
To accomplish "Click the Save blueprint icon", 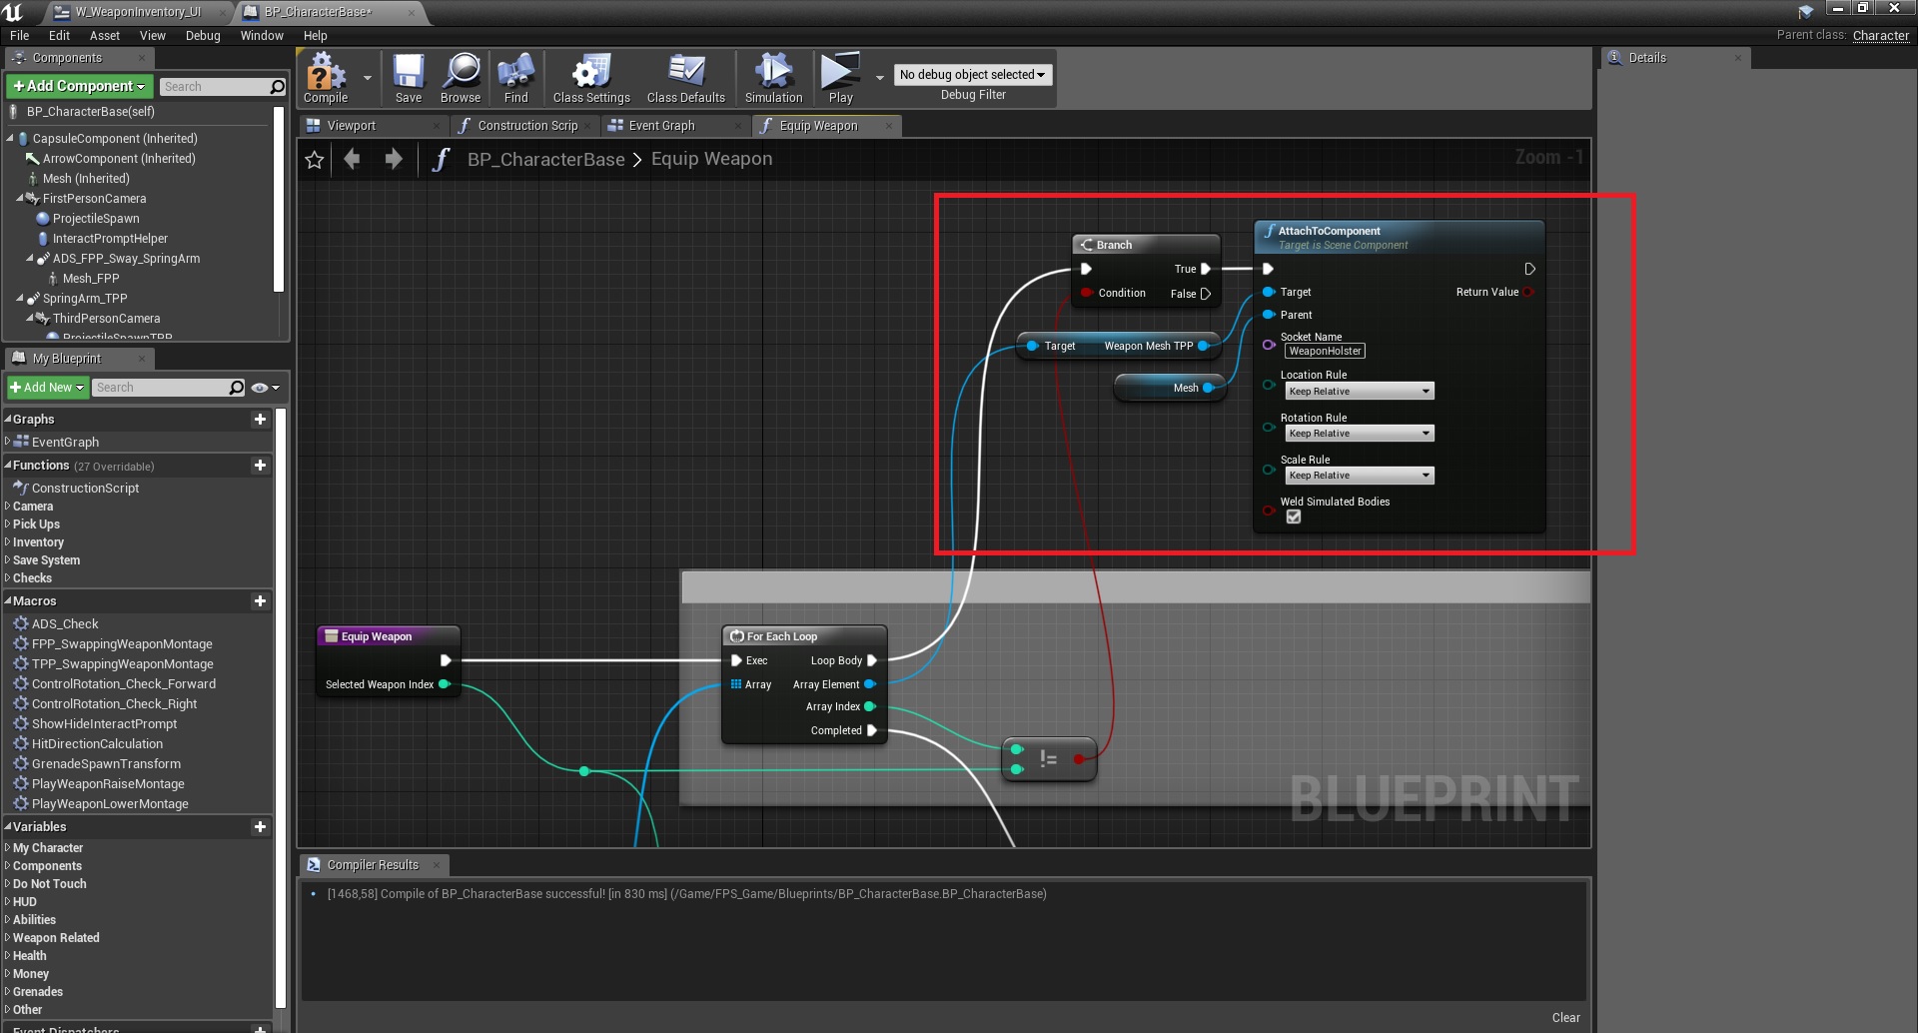I will point(408,77).
